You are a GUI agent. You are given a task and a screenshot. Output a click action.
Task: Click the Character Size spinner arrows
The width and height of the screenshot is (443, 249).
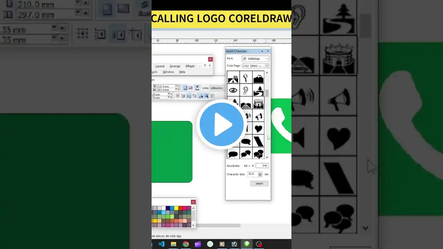pos(260,174)
